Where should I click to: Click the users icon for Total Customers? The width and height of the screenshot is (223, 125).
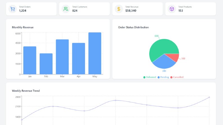point(66,9)
